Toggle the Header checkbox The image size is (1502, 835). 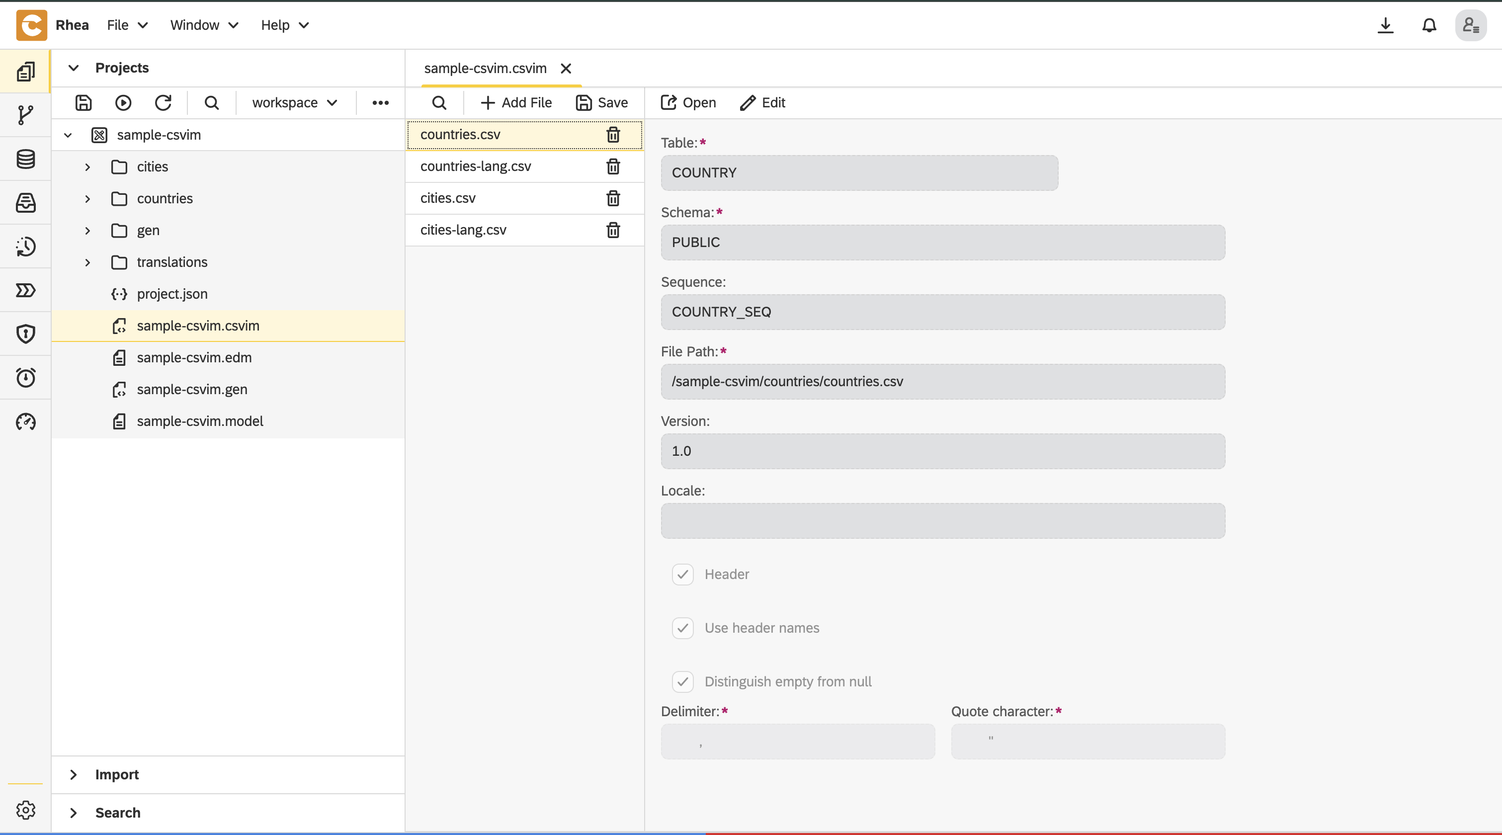click(x=683, y=575)
